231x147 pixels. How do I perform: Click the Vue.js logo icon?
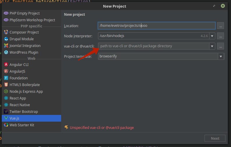6,118
